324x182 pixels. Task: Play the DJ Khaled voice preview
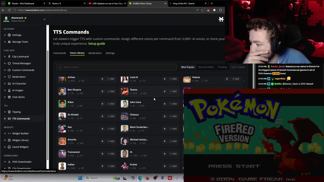[x=102, y=116]
